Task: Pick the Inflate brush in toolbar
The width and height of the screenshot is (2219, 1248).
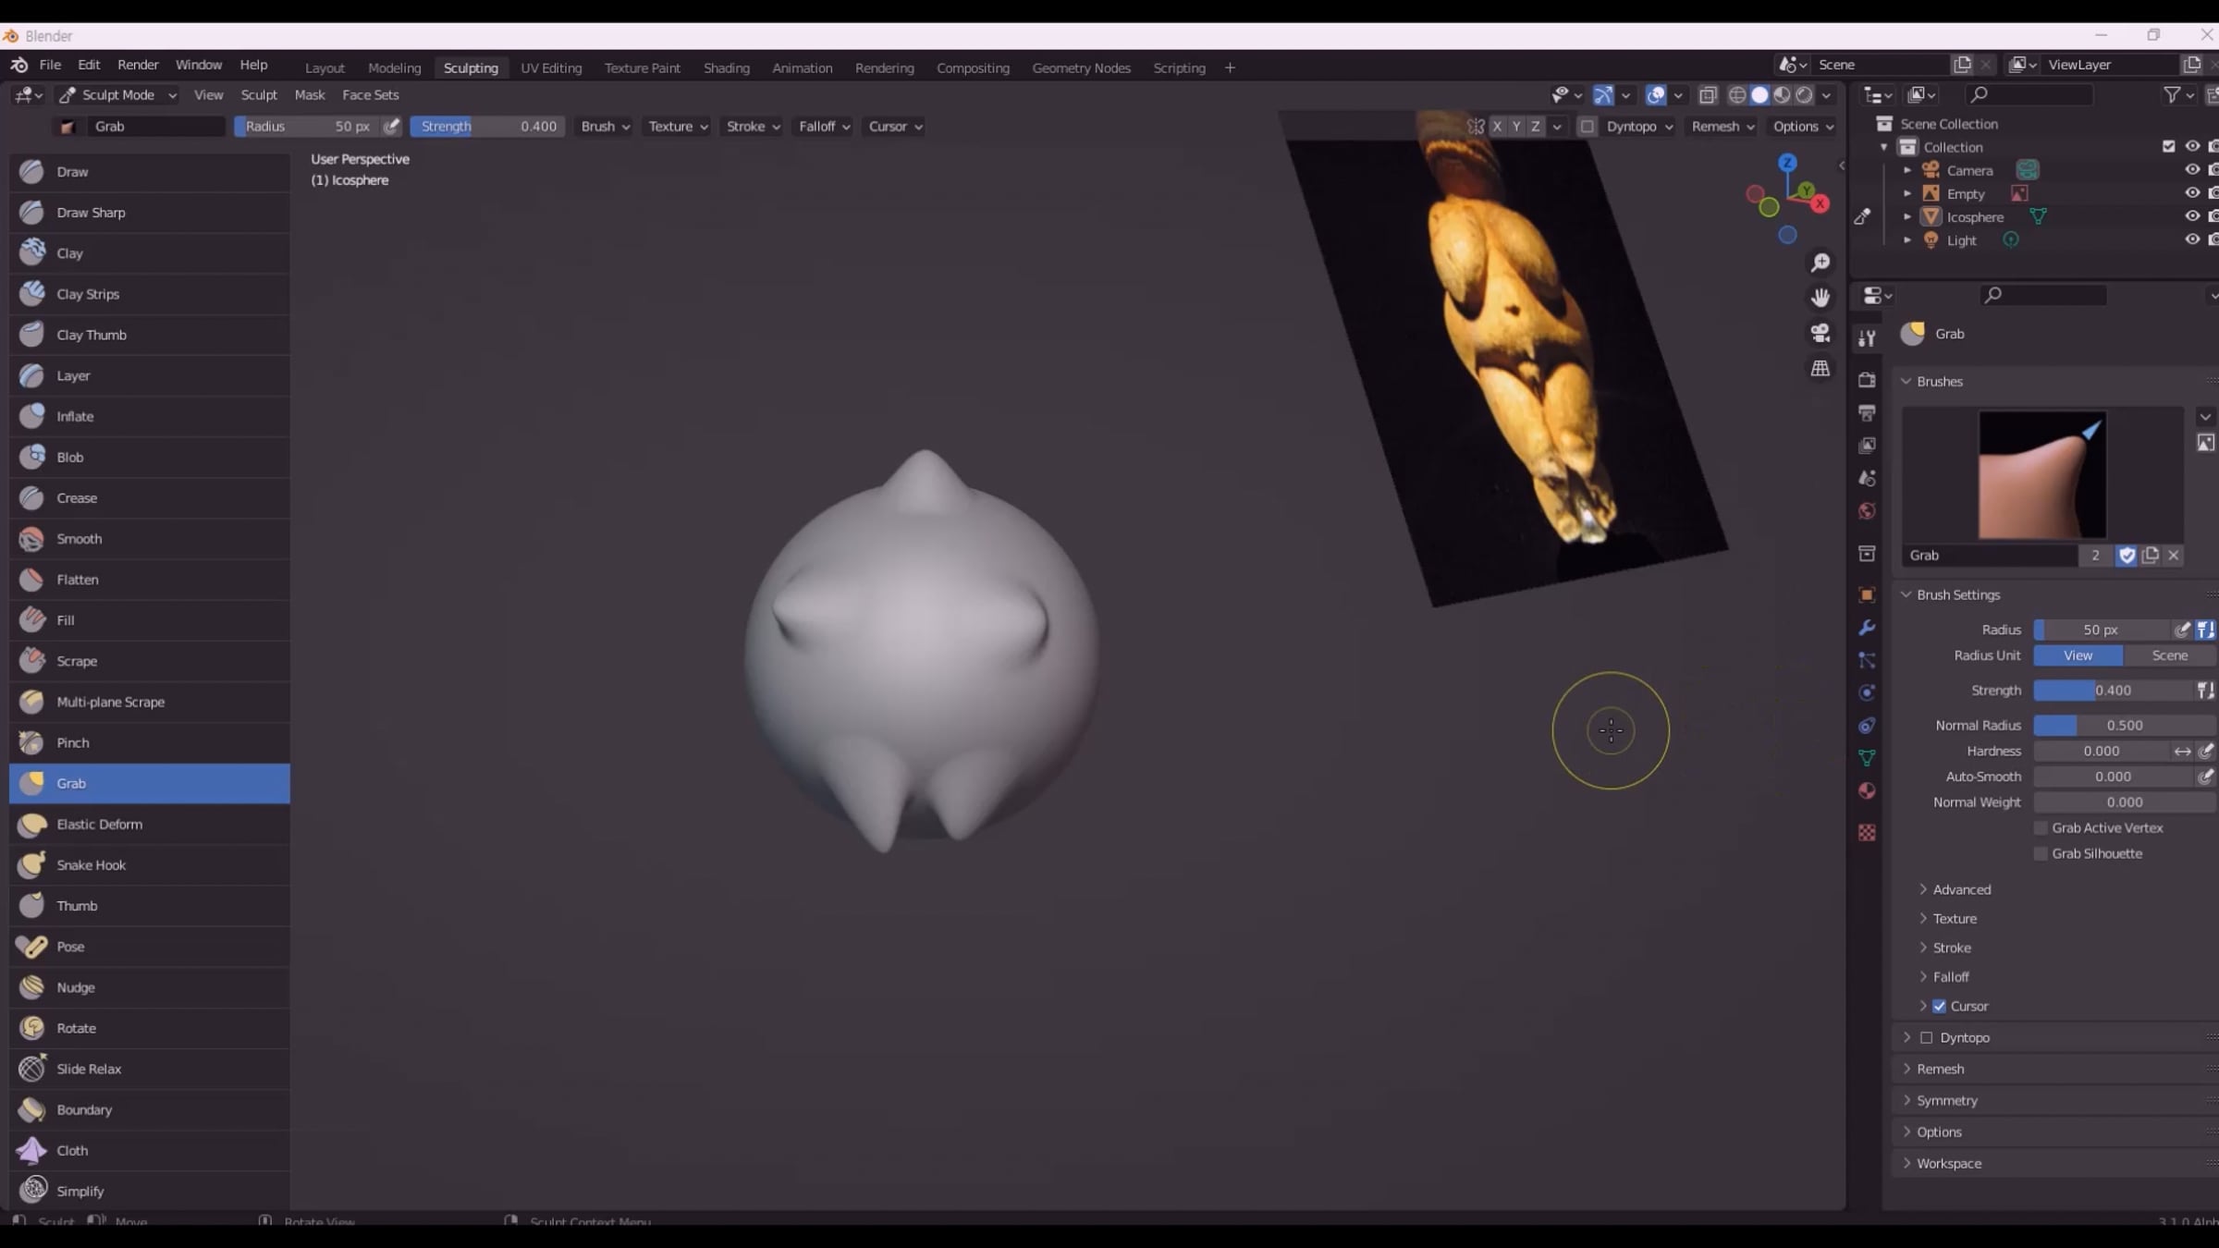Action: click(x=75, y=416)
